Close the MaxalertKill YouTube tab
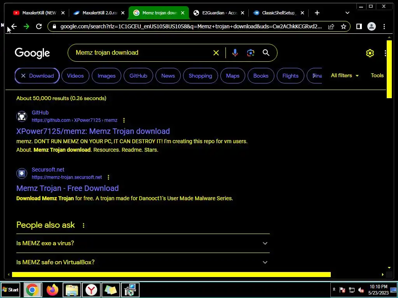 coord(63,13)
